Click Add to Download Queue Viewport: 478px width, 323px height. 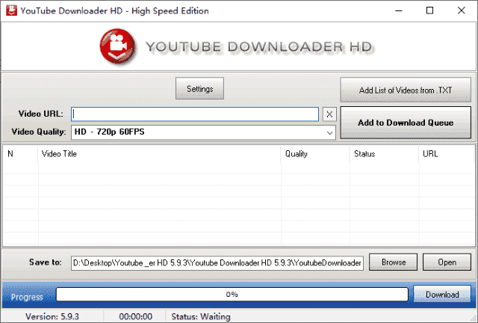click(406, 123)
